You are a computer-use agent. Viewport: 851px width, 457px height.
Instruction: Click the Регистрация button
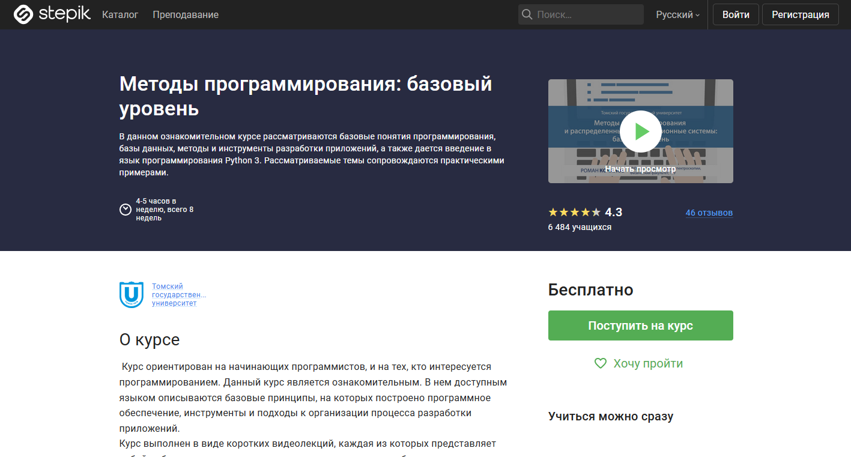click(800, 14)
